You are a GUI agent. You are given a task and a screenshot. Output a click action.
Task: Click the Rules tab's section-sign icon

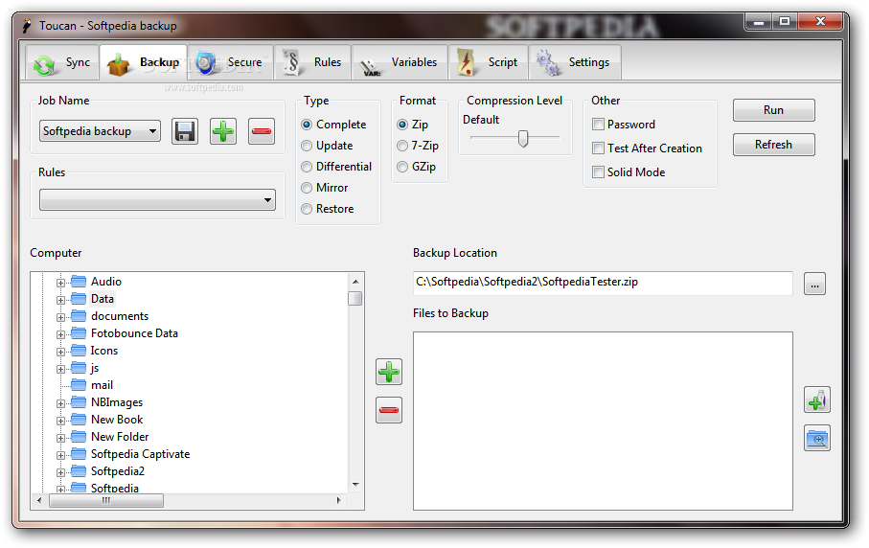point(291,62)
